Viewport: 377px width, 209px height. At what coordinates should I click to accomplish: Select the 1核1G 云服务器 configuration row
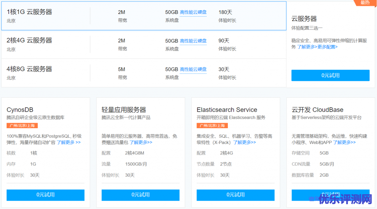(x=144, y=16)
